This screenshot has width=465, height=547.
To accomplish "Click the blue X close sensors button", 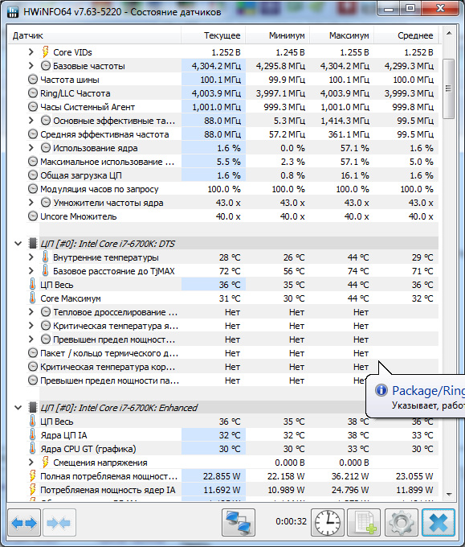I will (438, 522).
